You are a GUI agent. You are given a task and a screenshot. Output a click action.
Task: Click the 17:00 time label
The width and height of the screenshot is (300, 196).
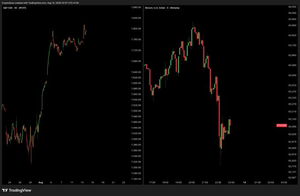click(152, 182)
